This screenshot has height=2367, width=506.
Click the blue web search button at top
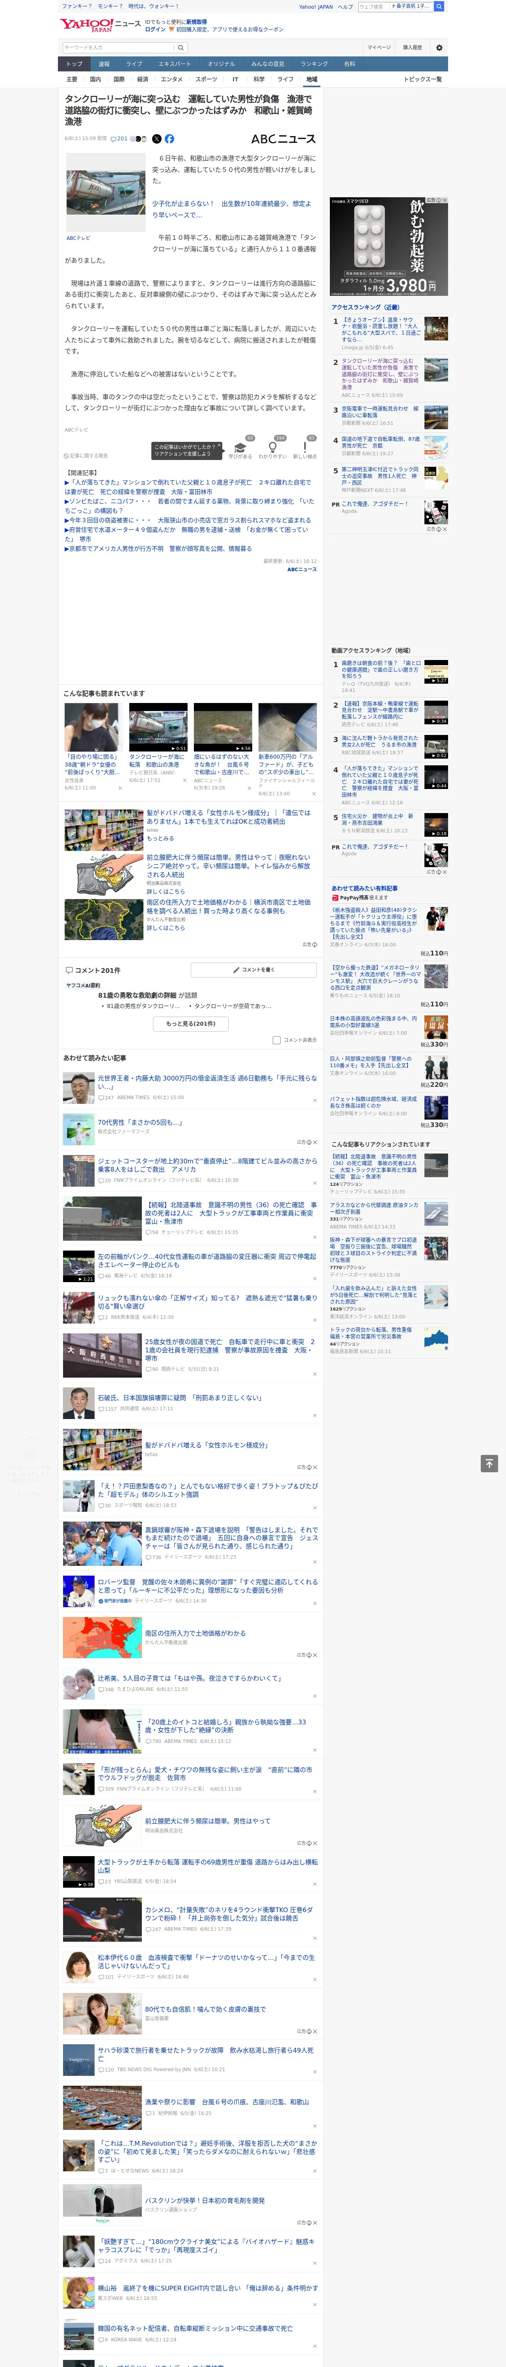point(439,6)
